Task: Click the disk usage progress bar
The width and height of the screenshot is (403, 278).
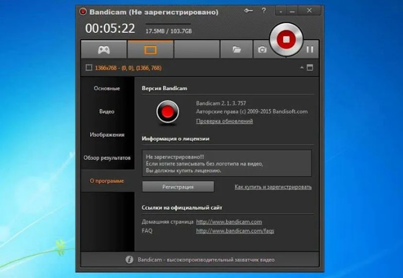Action: [168, 24]
